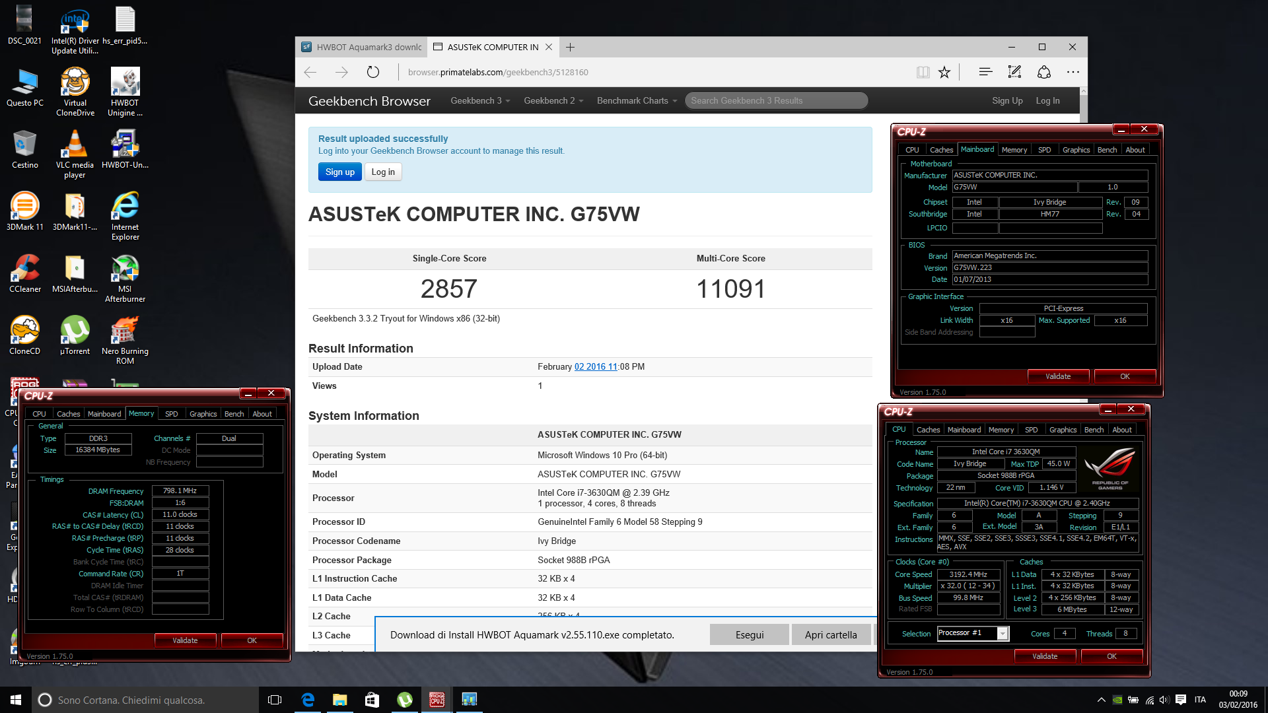This screenshot has width=1268, height=713.
Task: Open the Edge reading view icon
Action: (923, 72)
